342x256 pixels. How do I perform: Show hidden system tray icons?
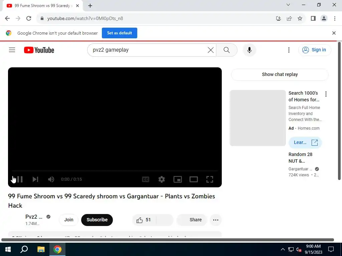pos(283,249)
